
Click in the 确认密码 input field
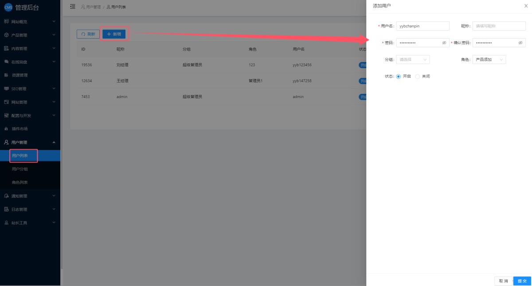click(x=499, y=43)
